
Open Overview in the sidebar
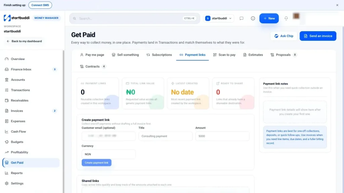coord(31,59)
